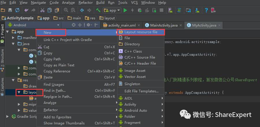The width and height of the screenshot is (260, 127).
Task: Choose Copy Path in context menu
Action: (77, 59)
